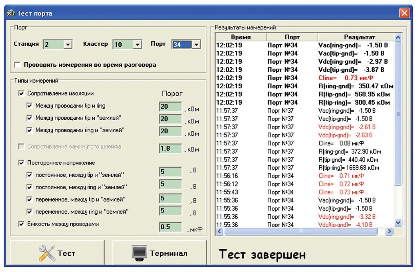Select row R[ring-gnd]= 372.90 кОм
The width and height of the screenshot is (418, 272).
[305, 151]
